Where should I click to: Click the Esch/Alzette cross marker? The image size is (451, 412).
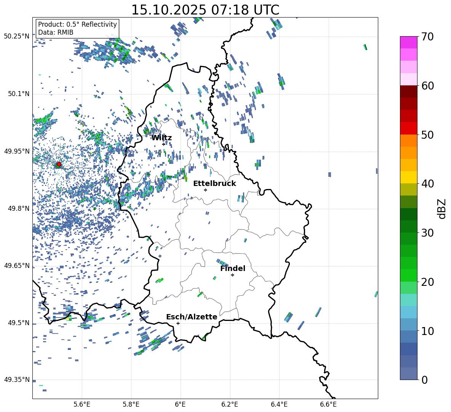tap(178, 323)
